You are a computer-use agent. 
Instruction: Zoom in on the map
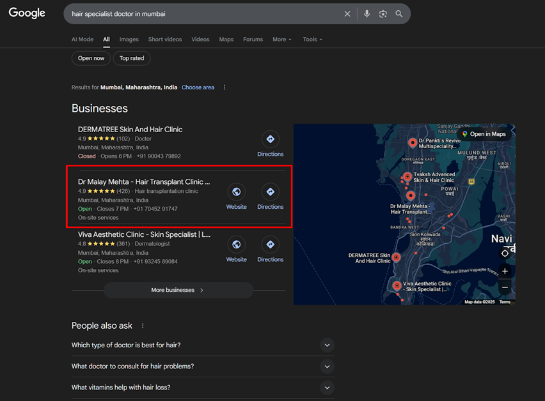(x=505, y=271)
